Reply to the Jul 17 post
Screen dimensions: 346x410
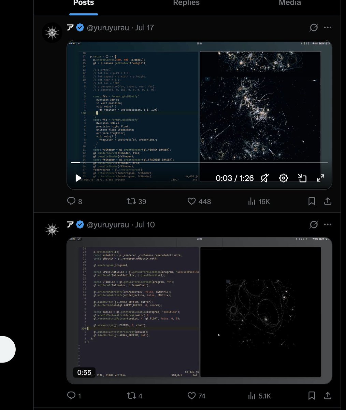click(x=75, y=201)
